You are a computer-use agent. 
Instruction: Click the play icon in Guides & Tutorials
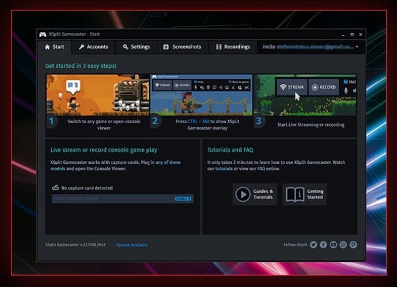pos(243,195)
